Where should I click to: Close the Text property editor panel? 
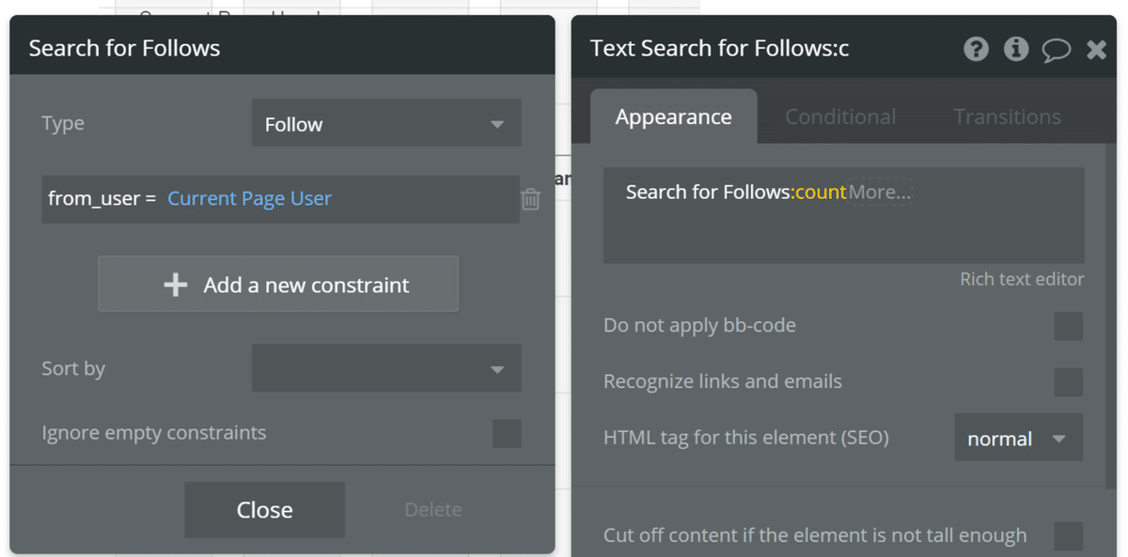coord(1096,50)
